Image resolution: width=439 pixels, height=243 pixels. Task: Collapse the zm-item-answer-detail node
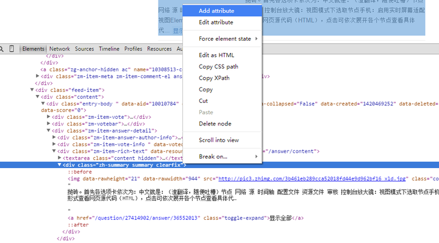click(x=48, y=130)
